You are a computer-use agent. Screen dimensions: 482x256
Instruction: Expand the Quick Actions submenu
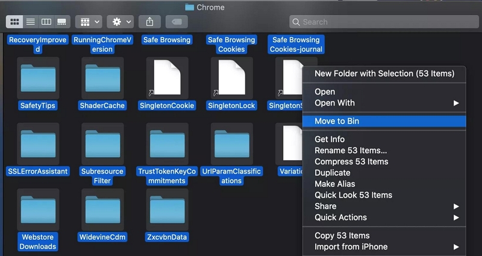384,217
